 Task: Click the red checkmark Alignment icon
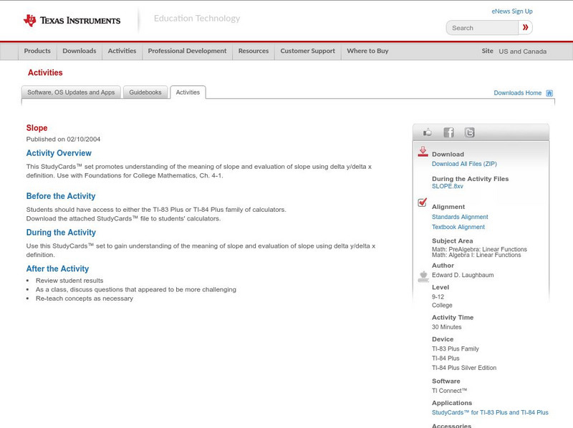(423, 203)
